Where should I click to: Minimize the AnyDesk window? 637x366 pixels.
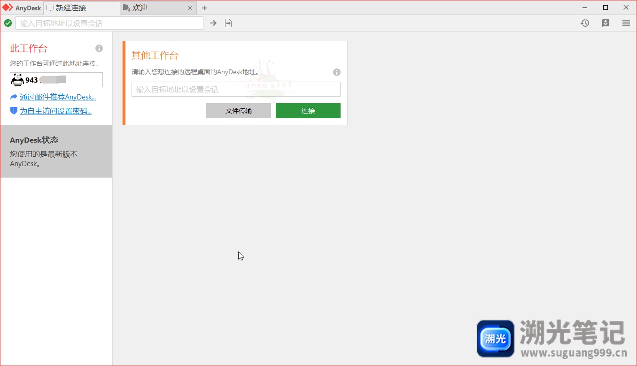pos(585,8)
